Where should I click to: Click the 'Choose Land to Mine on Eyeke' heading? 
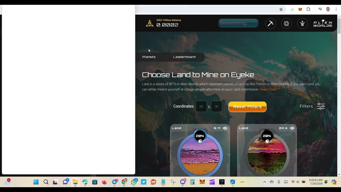tap(198, 75)
